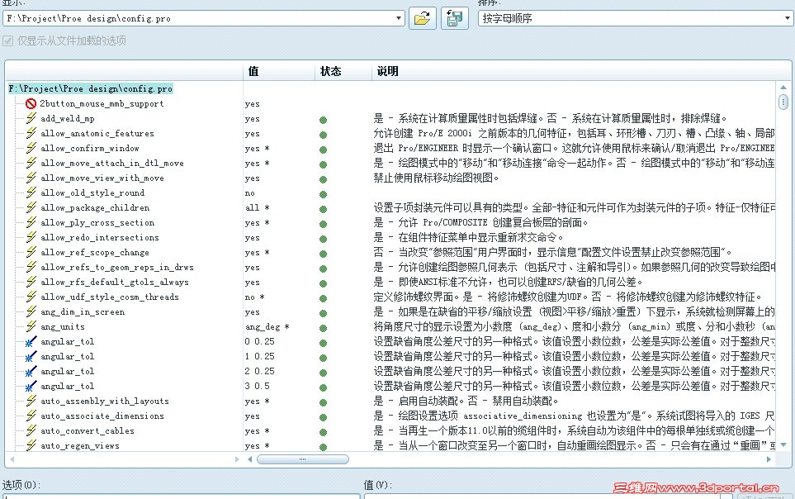The width and height of the screenshot is (795, 499).
Task: Toggle 仅显示从文件加载的选项 checkbox
Action: pyautogui.click(x=7, y=40)
